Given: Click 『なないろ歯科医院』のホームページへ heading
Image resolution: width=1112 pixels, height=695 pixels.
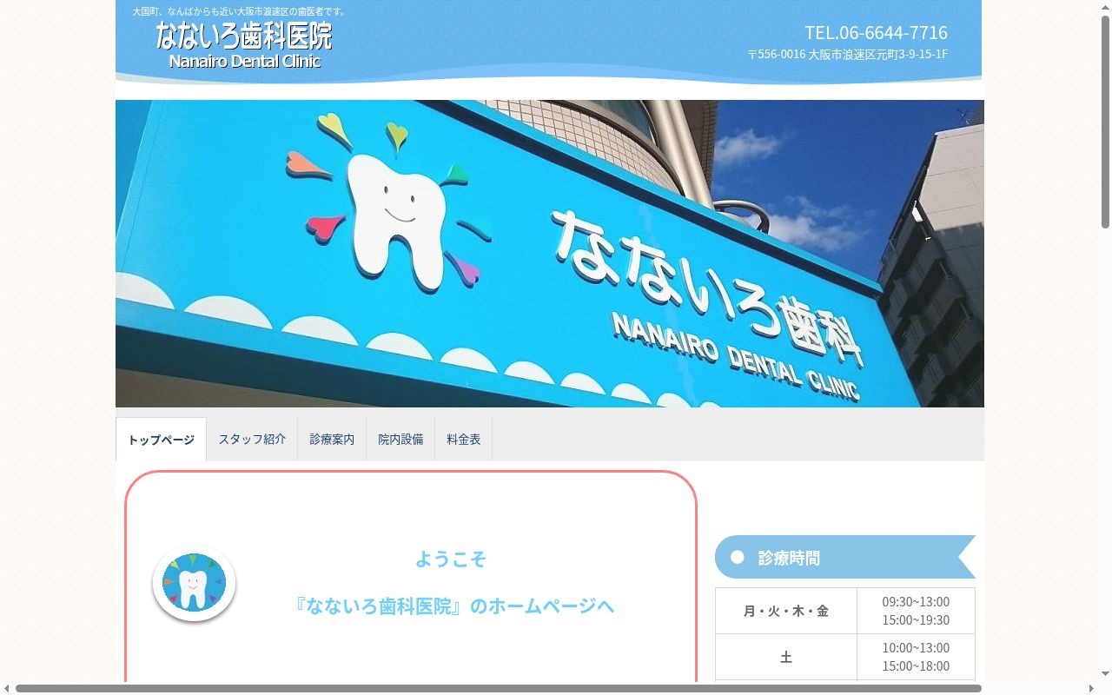Looking at the screenshot, I should (x=454, y=606).
